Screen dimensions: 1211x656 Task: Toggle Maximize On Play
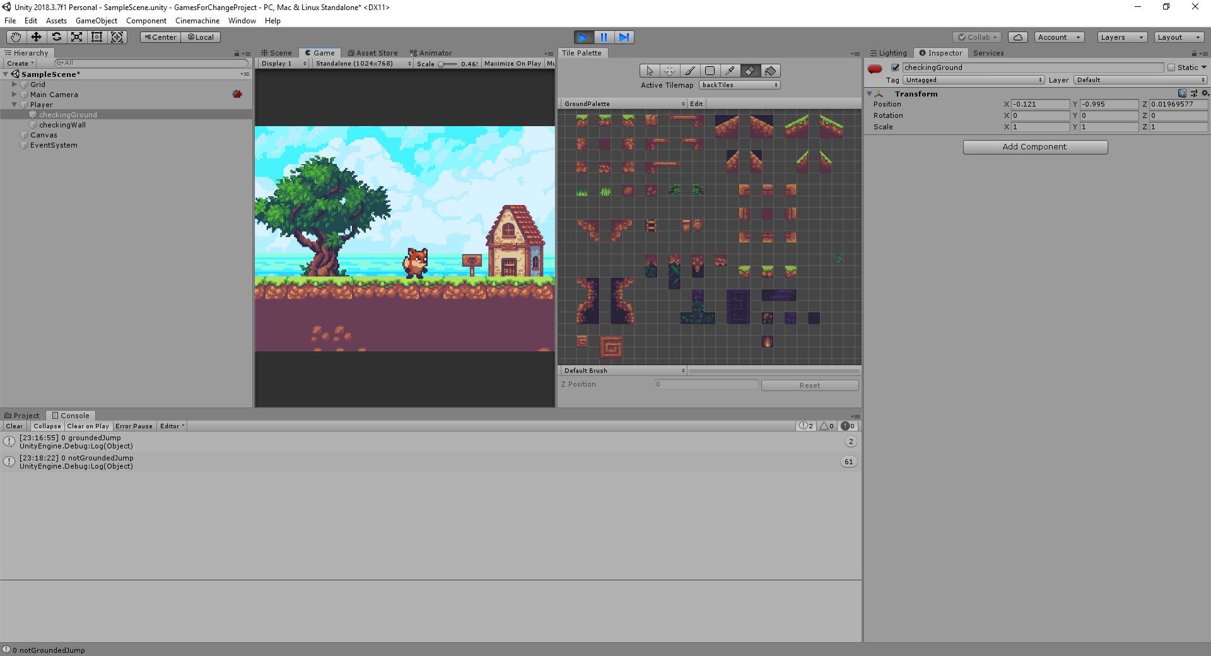512,64
